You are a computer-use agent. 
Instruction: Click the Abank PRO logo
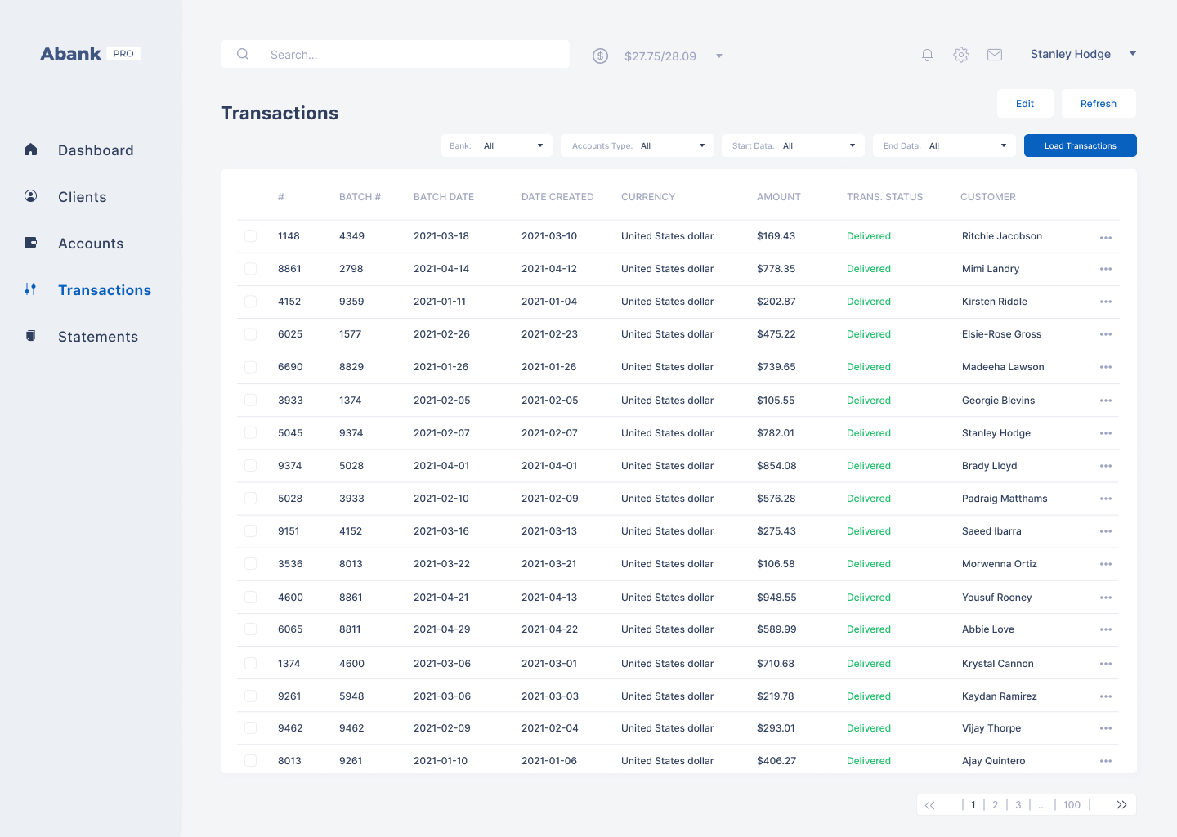90,54
